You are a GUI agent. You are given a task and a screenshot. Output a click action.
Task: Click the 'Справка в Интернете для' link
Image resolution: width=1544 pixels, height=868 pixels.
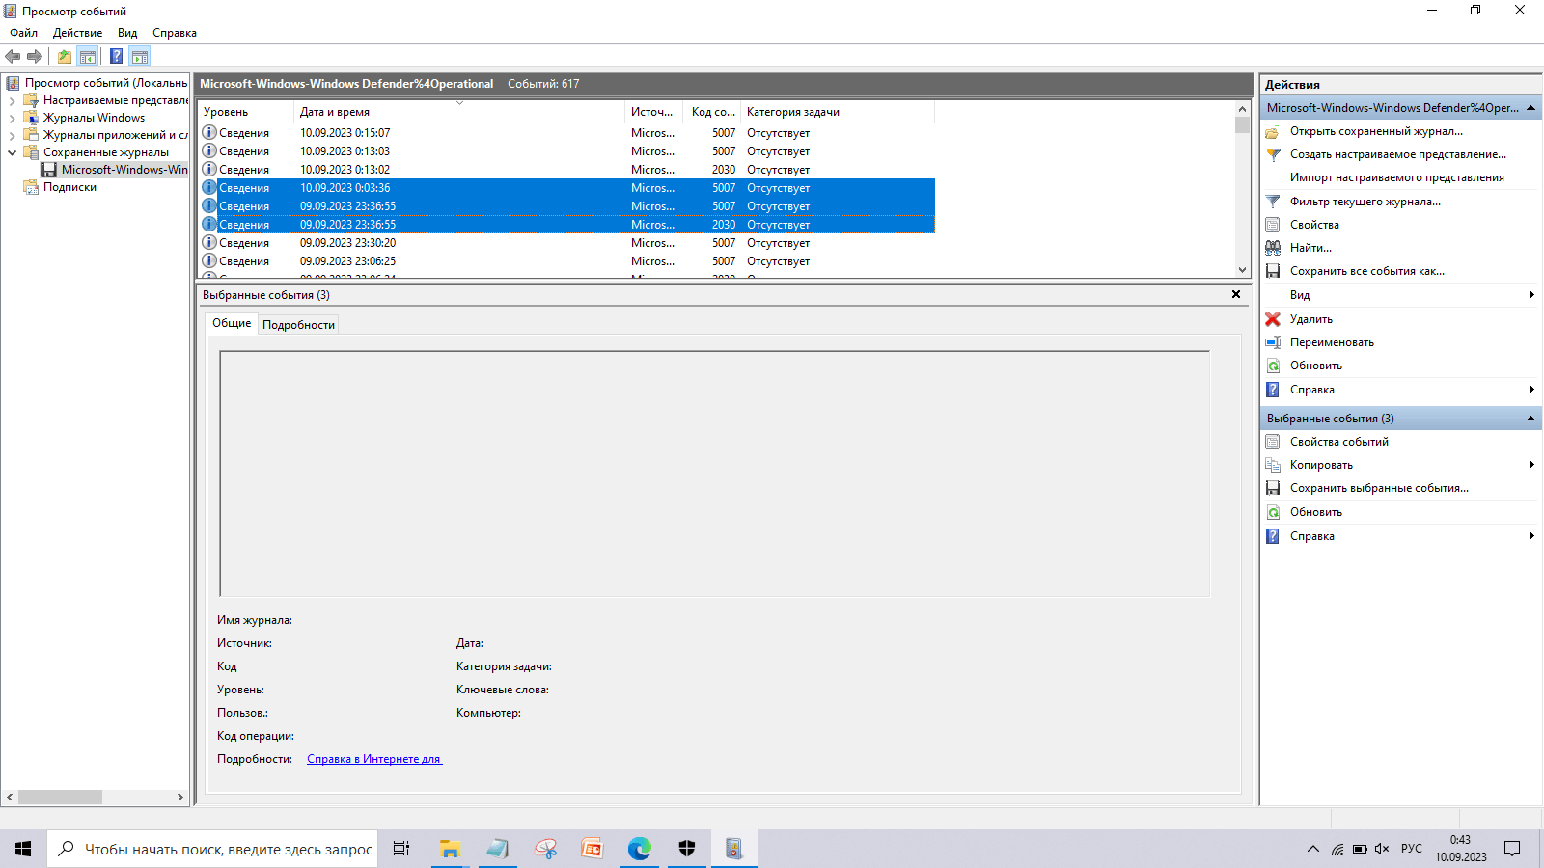374,759
